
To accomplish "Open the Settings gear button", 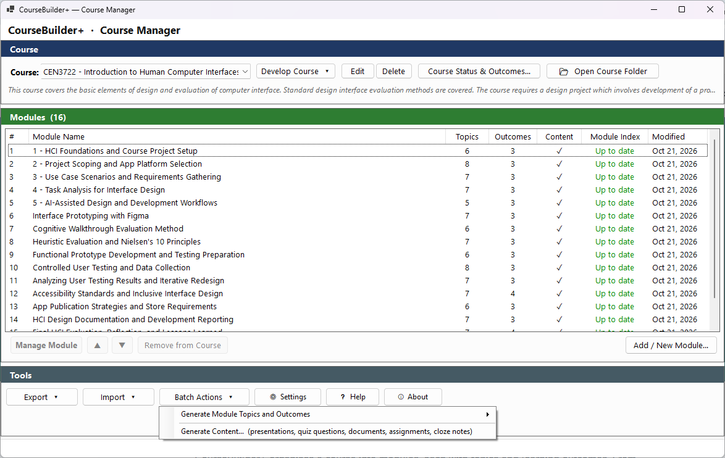I will (x=288, y=396).
